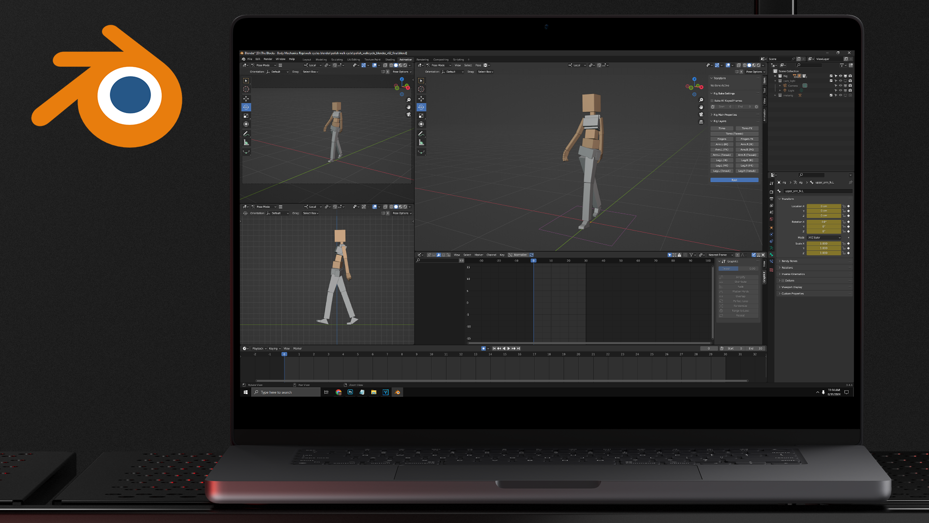
Task: Toggle eye visibility of the Camera object
Action: click(840, 86)
